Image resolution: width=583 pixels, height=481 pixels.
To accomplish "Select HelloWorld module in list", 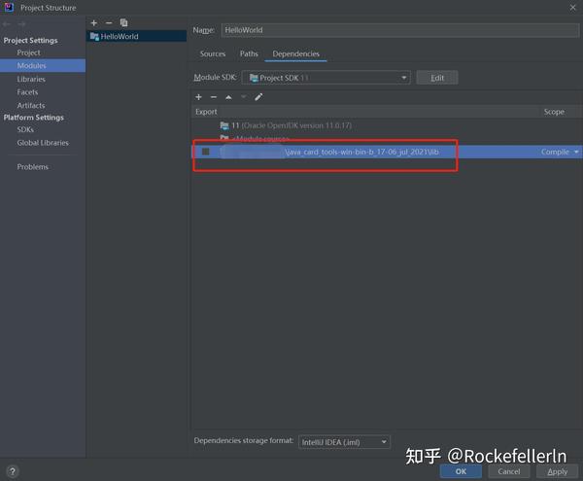I will coord(137,36).
